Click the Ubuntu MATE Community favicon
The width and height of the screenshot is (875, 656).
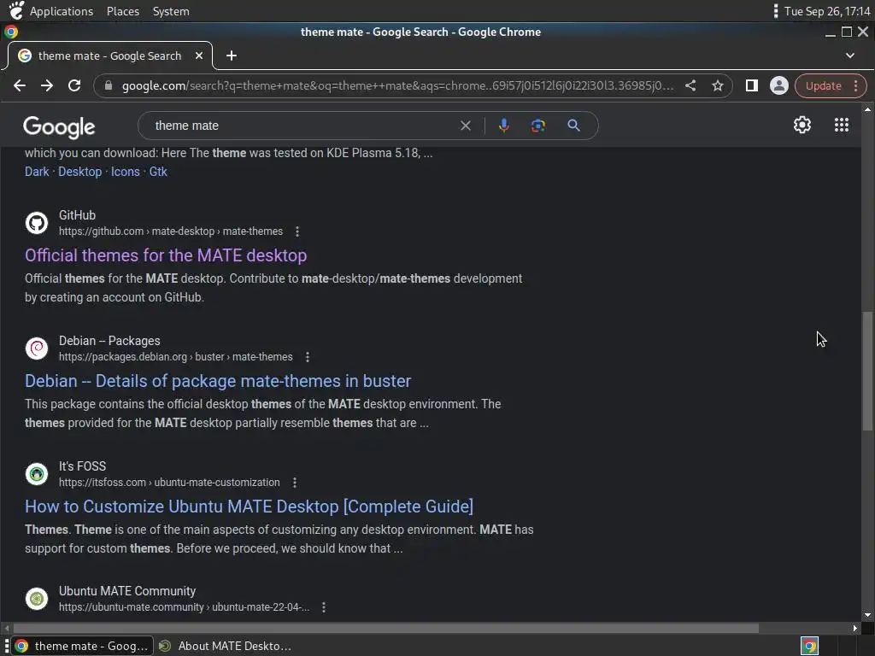pyautogui.click(x=37, y=599)
